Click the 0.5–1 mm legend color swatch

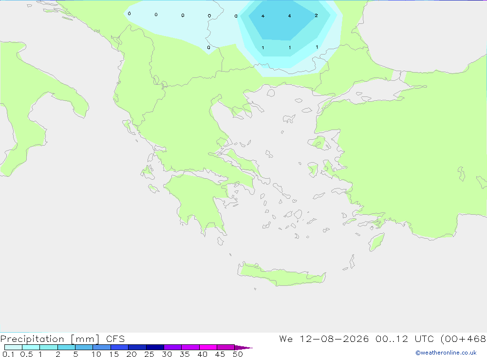click(31, 347)
